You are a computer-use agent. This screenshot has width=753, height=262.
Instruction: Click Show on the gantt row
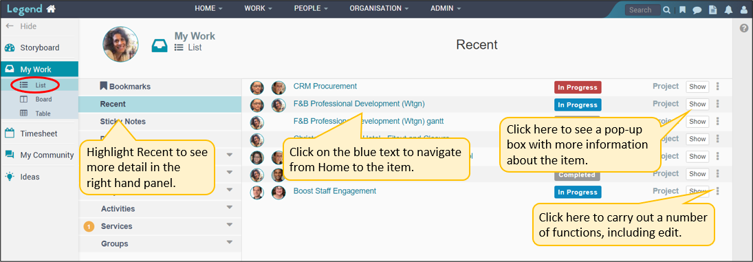click(x=697, y=122)
